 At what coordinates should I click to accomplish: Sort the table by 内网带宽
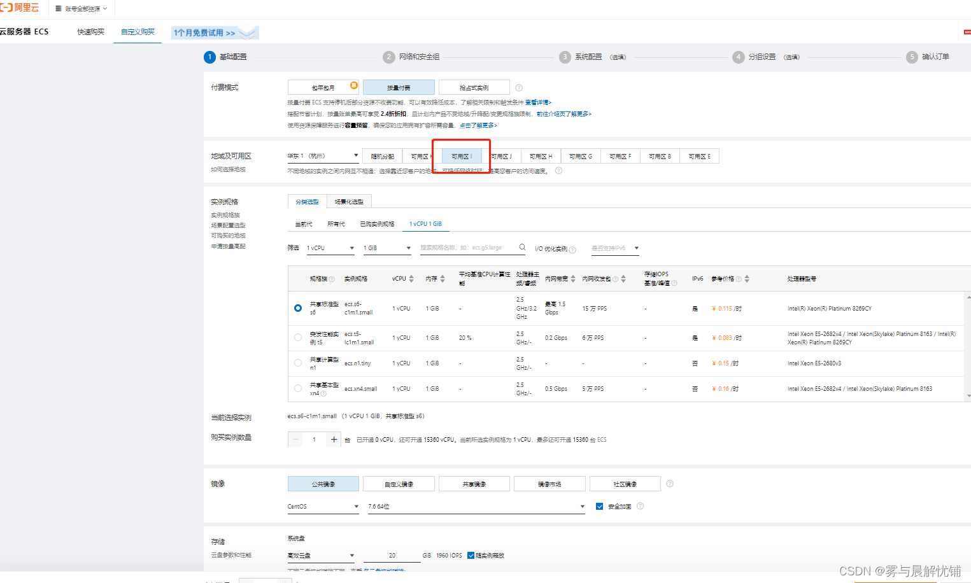pos(573,279)
